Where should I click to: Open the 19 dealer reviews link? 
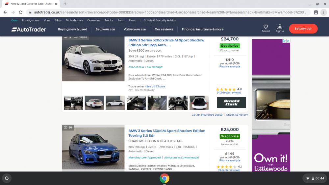click(x=229, y=170)
